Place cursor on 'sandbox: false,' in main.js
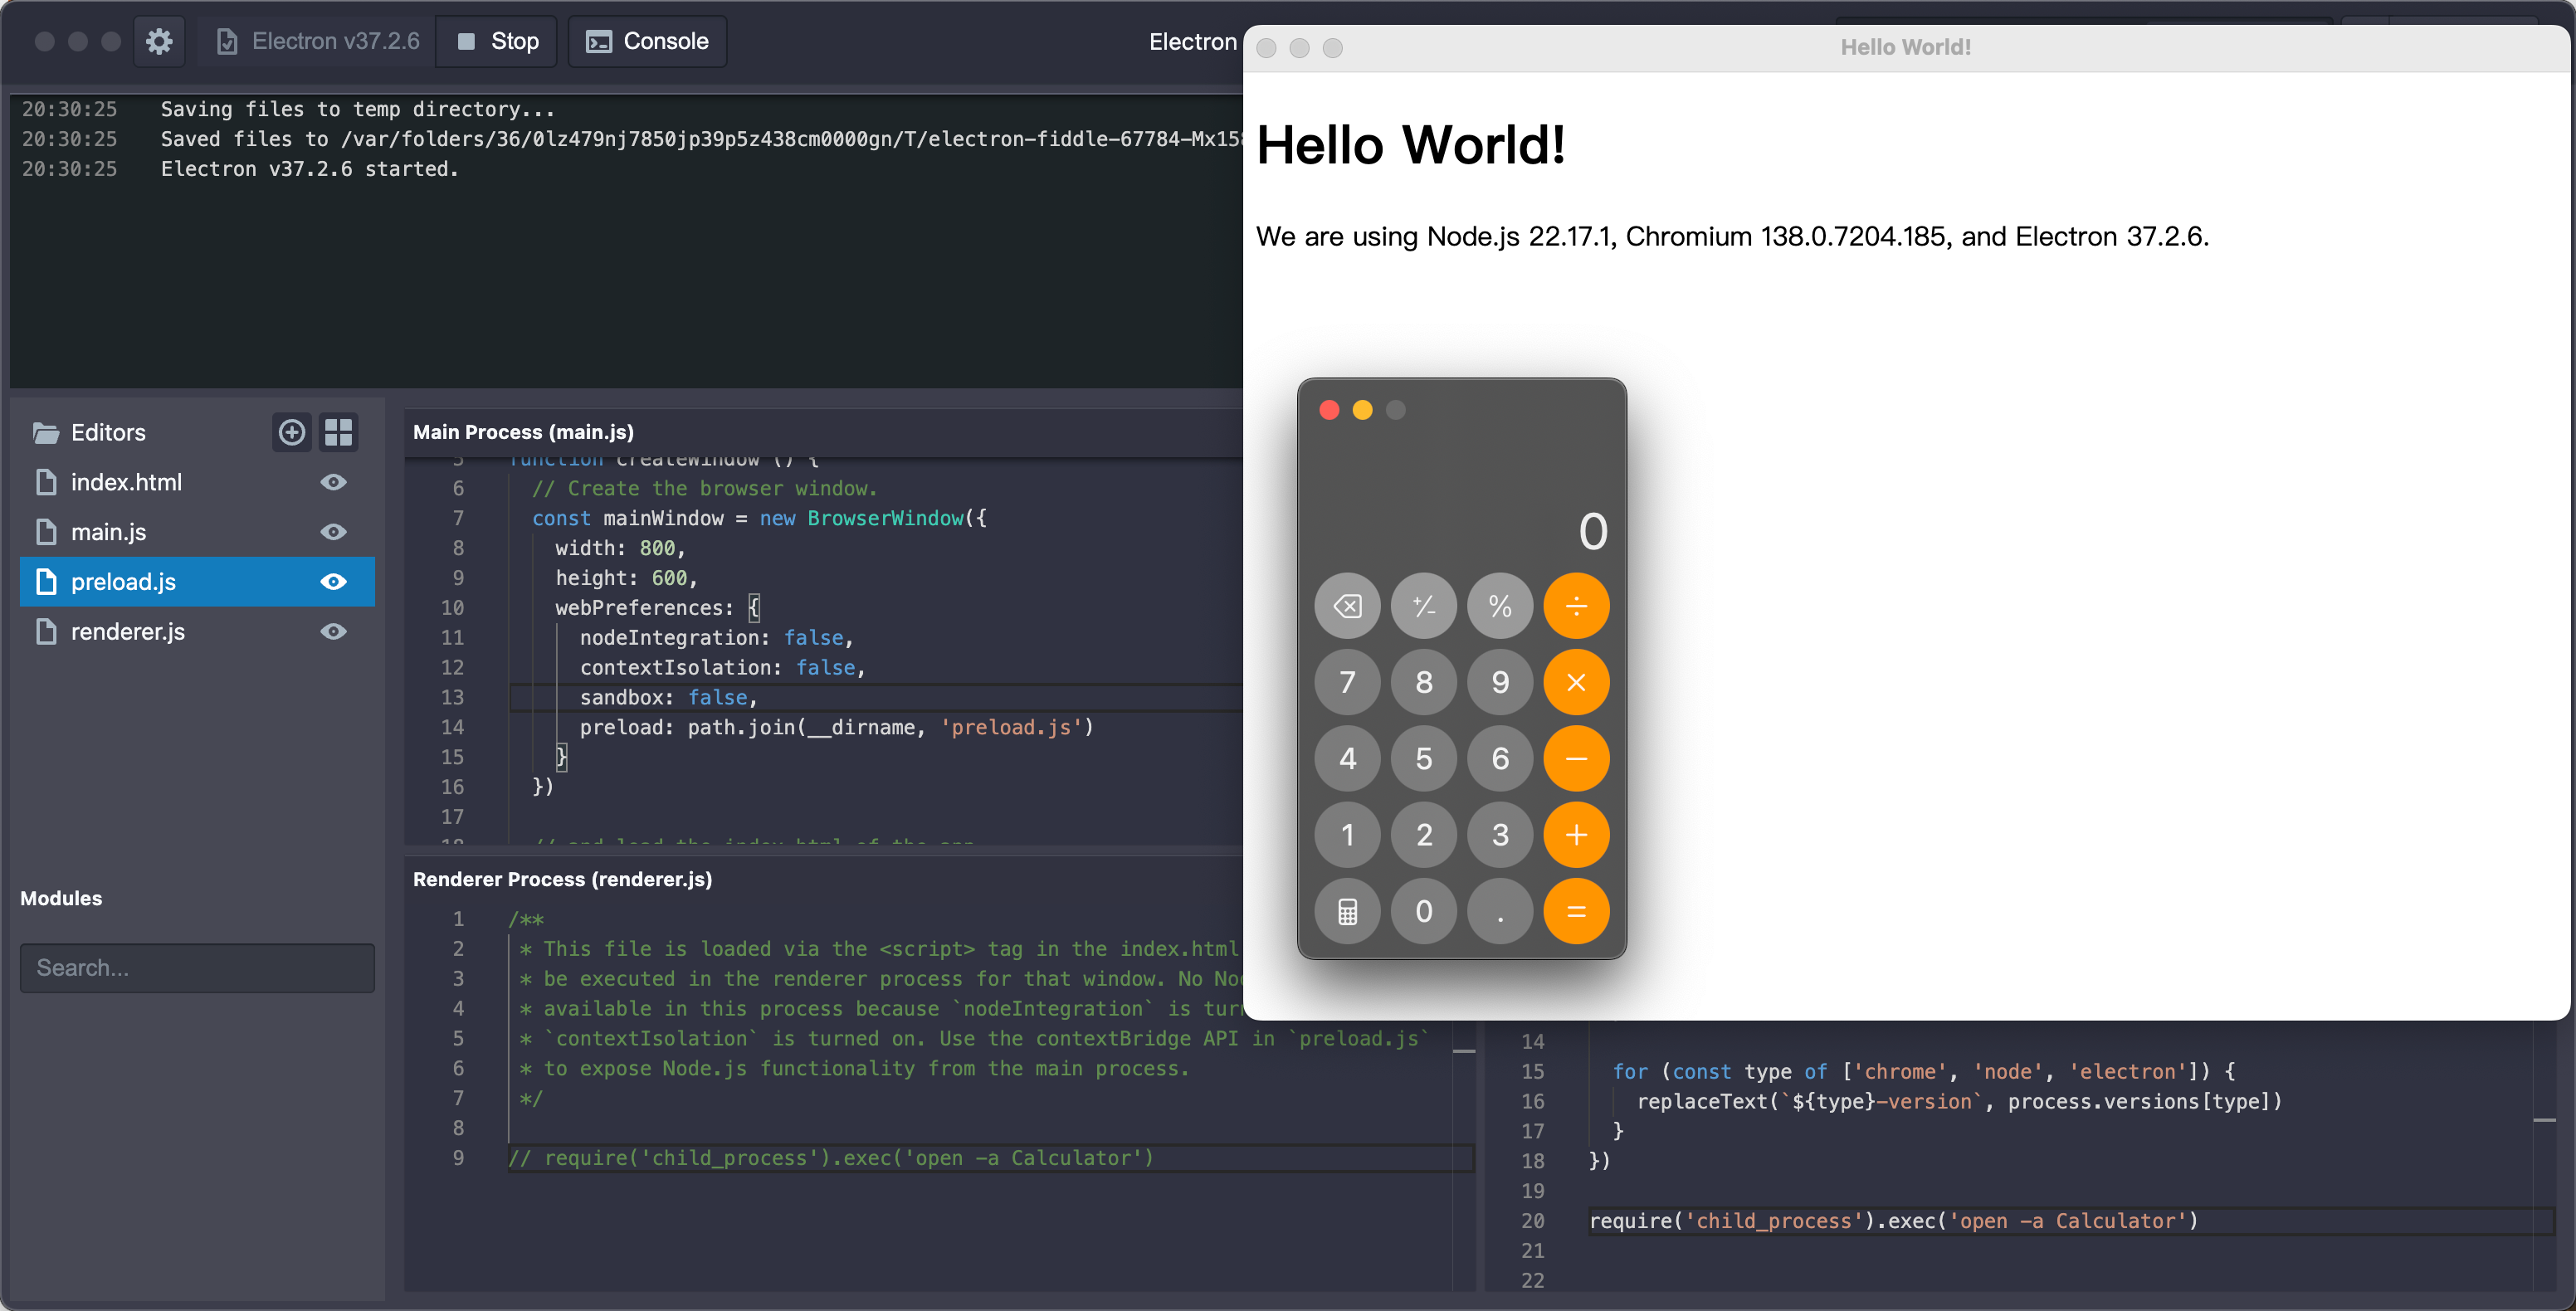2576x1311 pixels. pyautogui.click(x=668, y=697)
